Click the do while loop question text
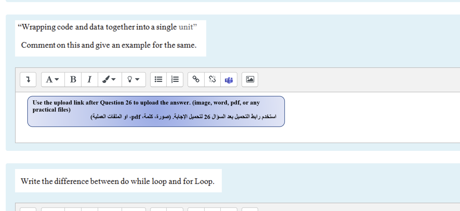460x211 pixels. point(118,181)
